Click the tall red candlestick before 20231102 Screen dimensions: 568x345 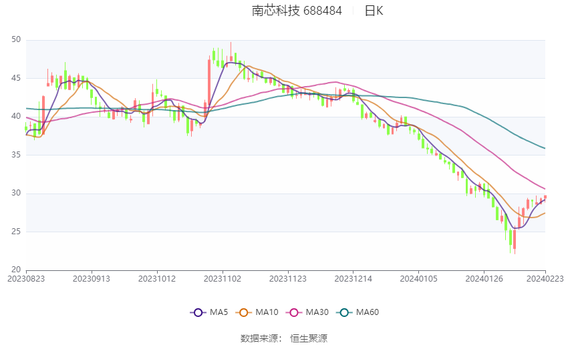[209, 83]
